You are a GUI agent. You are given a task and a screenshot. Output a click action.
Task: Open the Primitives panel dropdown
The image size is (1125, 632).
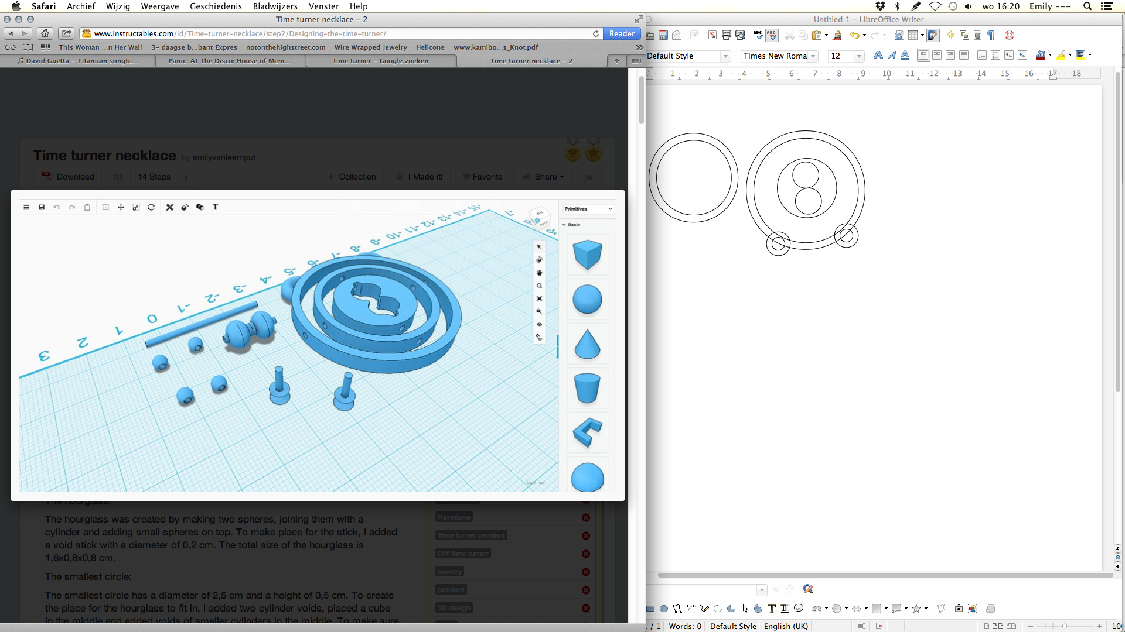(x=588, y=208)
